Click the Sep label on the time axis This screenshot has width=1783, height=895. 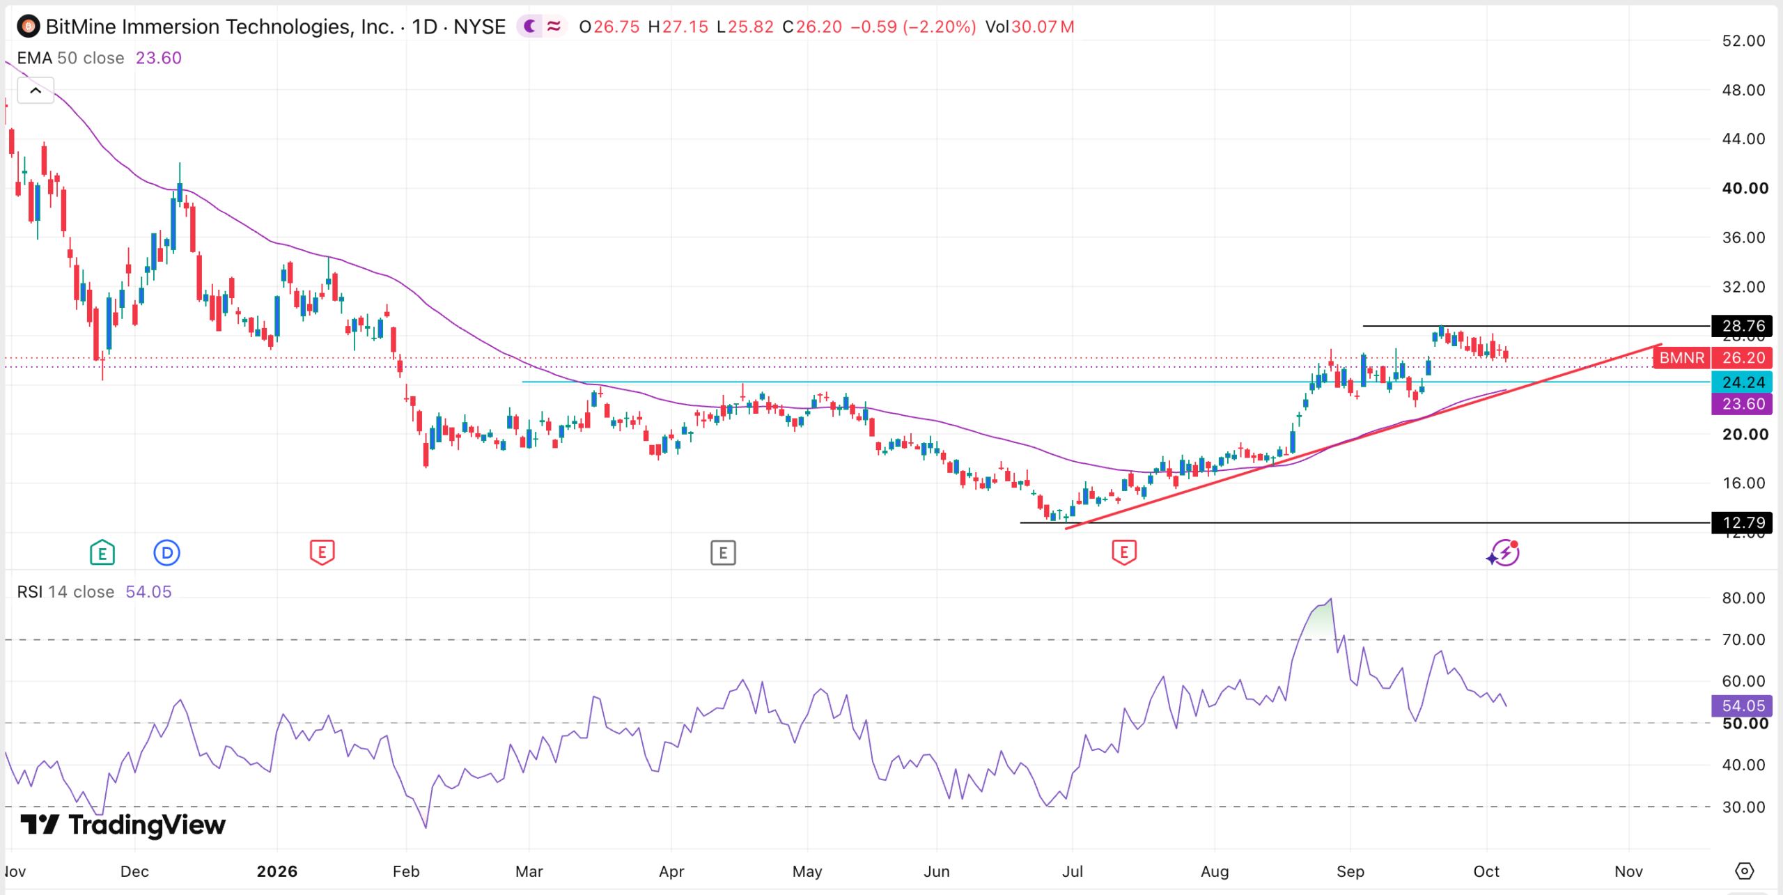(1350, 871)
